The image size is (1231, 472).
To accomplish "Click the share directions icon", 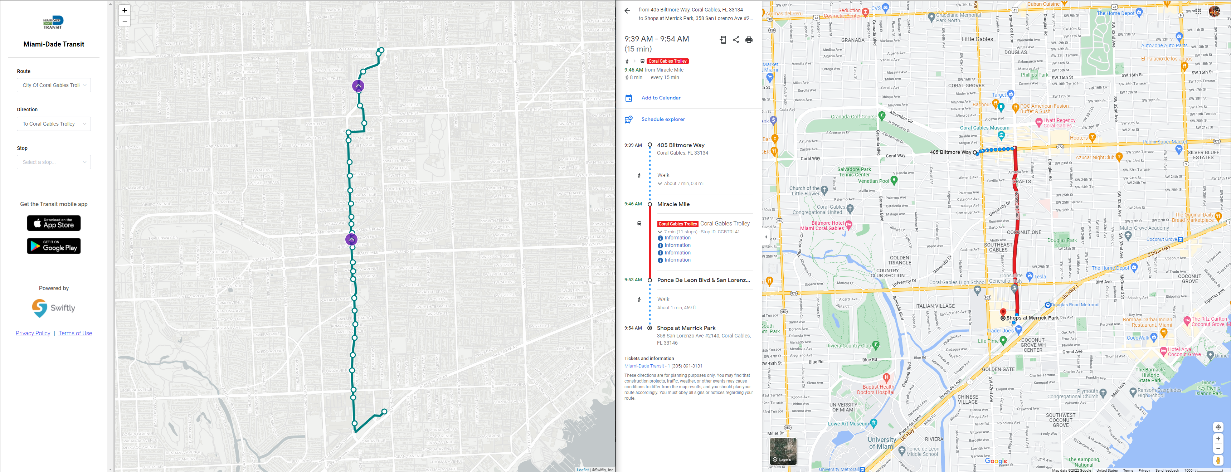I will pos(736,40).
